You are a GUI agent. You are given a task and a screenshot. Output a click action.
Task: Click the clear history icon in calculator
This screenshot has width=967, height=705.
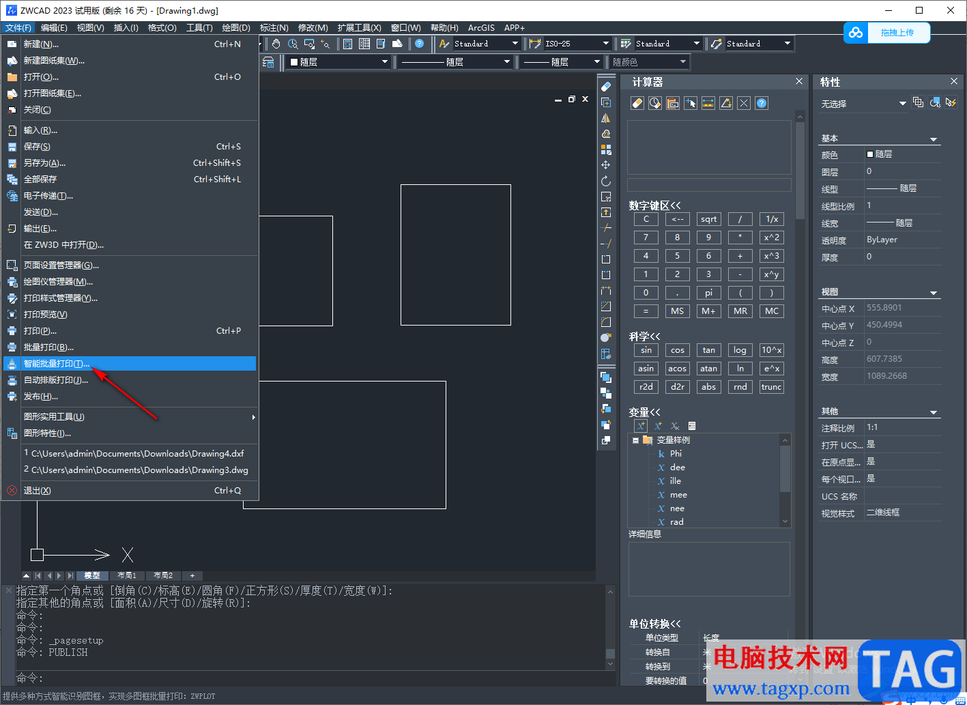655,103
